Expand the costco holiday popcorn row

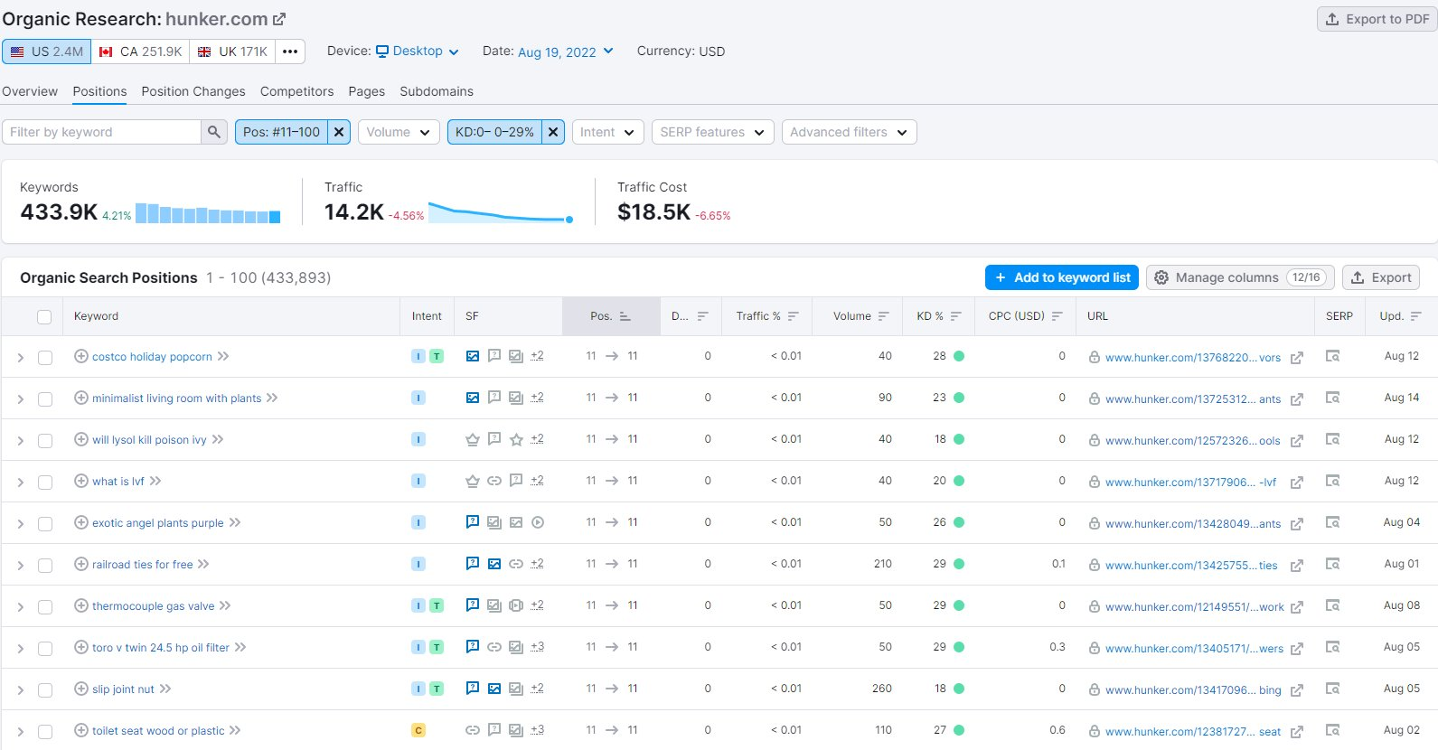(x=20, y=358)
